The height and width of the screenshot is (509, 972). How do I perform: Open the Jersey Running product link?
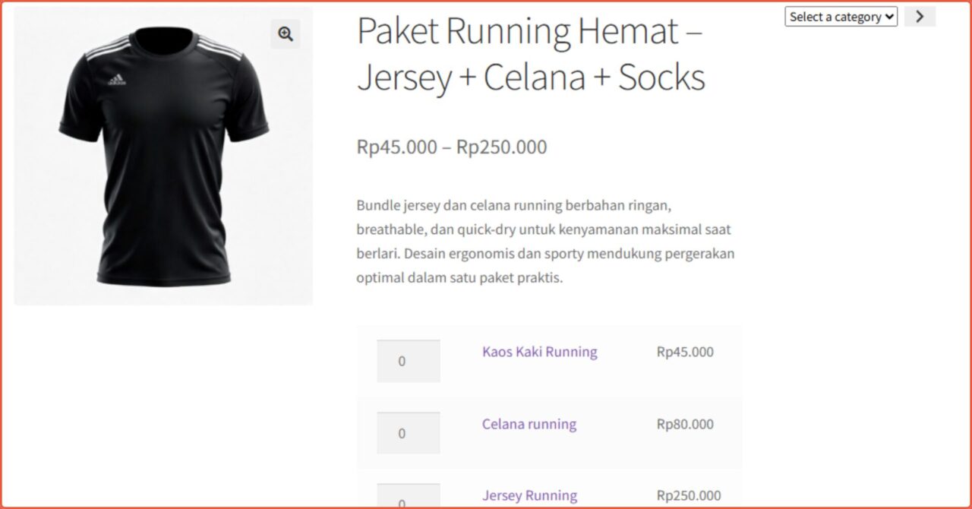point(529,495)
